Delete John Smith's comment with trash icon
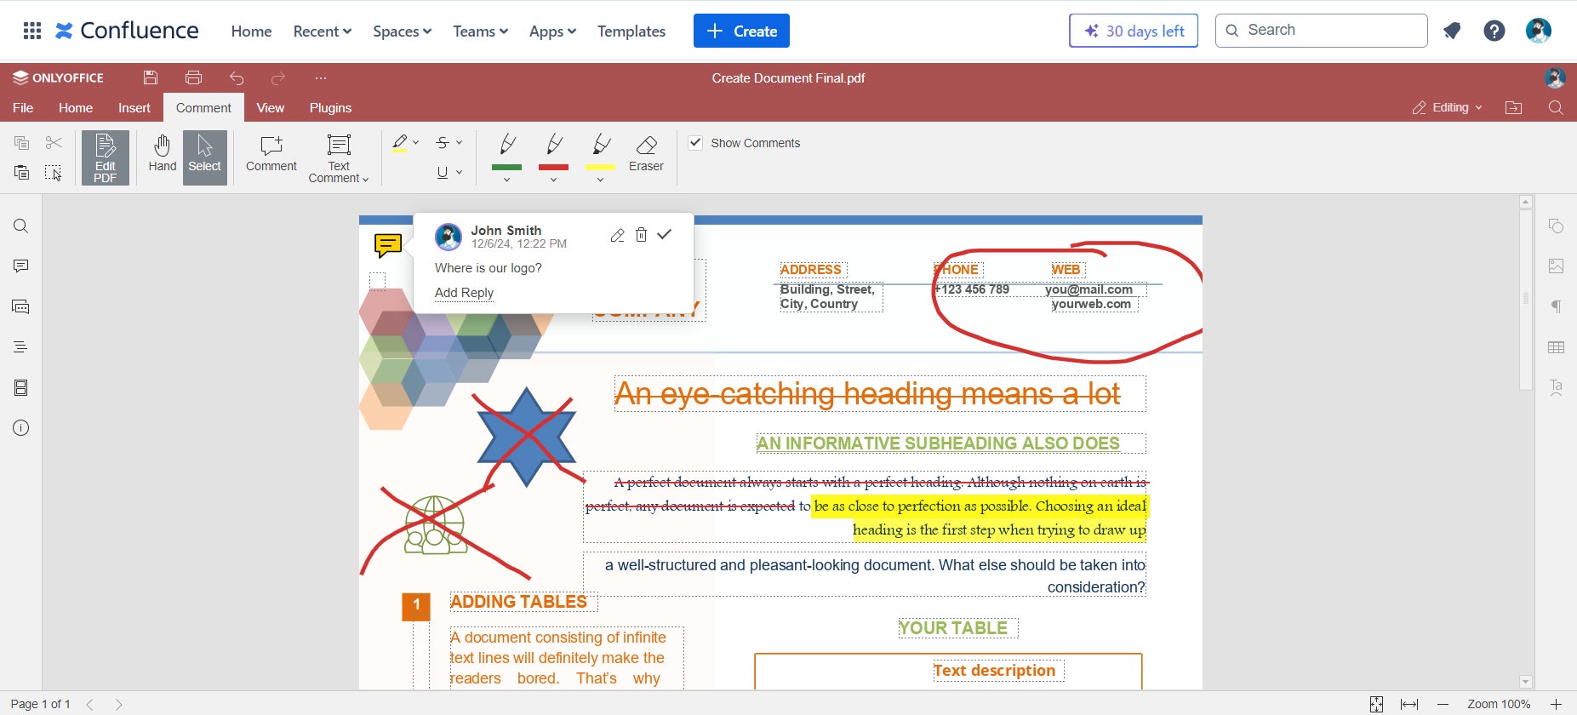This screenshot has height=715, width=1577. (641, 235)
